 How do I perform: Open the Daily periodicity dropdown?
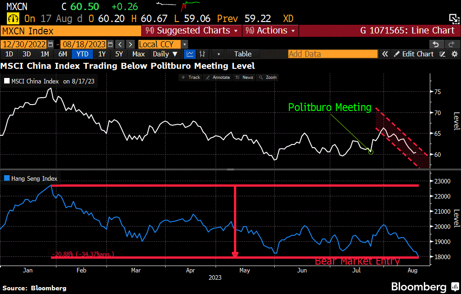(165, 54)
